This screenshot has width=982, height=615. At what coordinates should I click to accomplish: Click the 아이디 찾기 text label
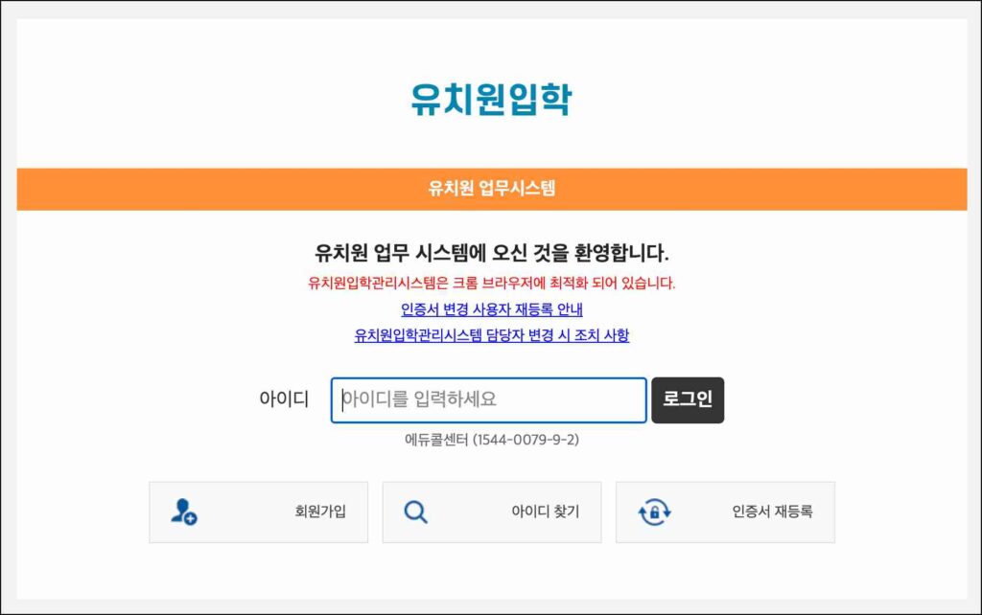tap(545, 512)
